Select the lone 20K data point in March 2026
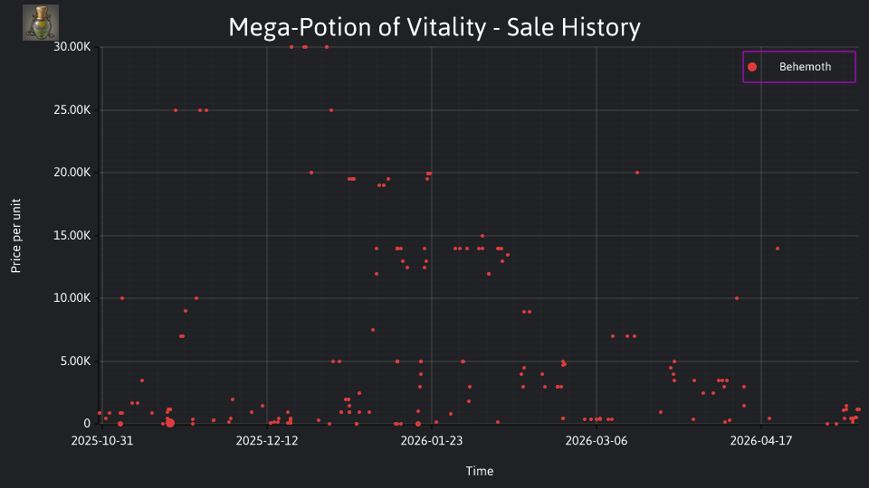Image resolution: width=869 pixels, height=488 pixels. [637, 173]
